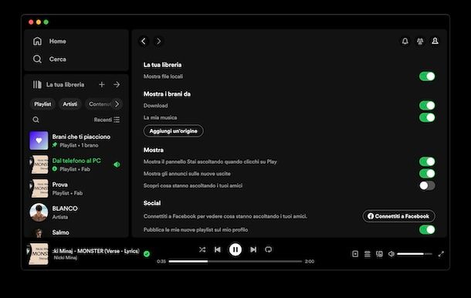Open Cerca search page

pos(49,59)
